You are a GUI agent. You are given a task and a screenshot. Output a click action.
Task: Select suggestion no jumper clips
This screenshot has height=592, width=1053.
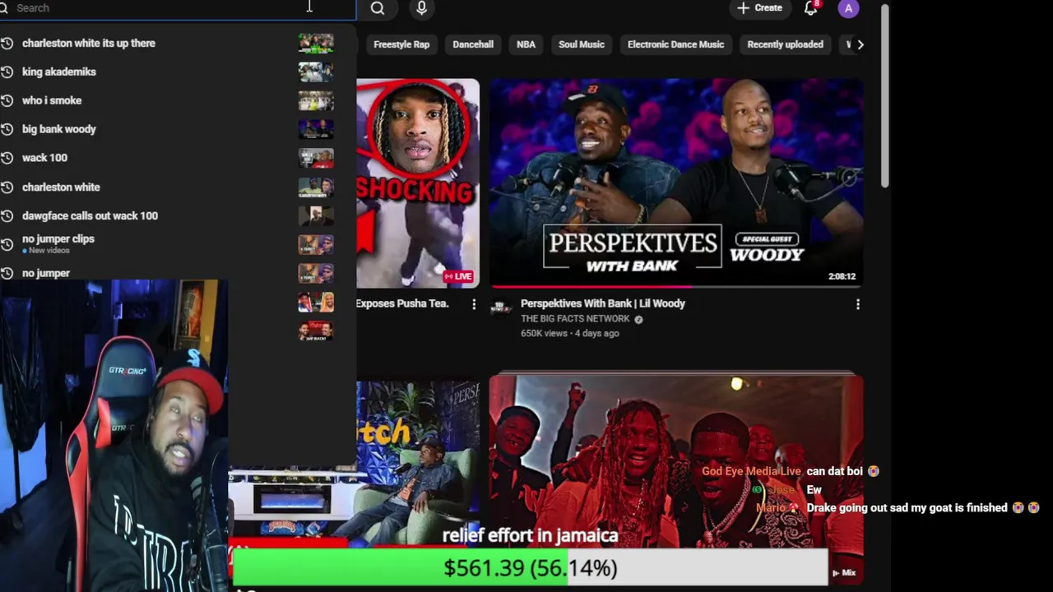click(x=58, y=238)
